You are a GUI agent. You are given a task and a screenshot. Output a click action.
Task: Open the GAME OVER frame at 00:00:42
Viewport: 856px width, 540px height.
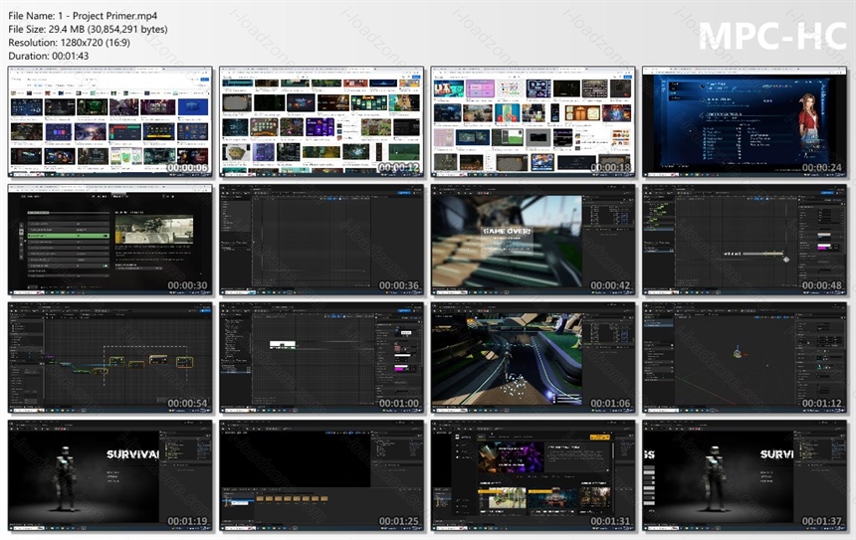[x=533, y=240]
